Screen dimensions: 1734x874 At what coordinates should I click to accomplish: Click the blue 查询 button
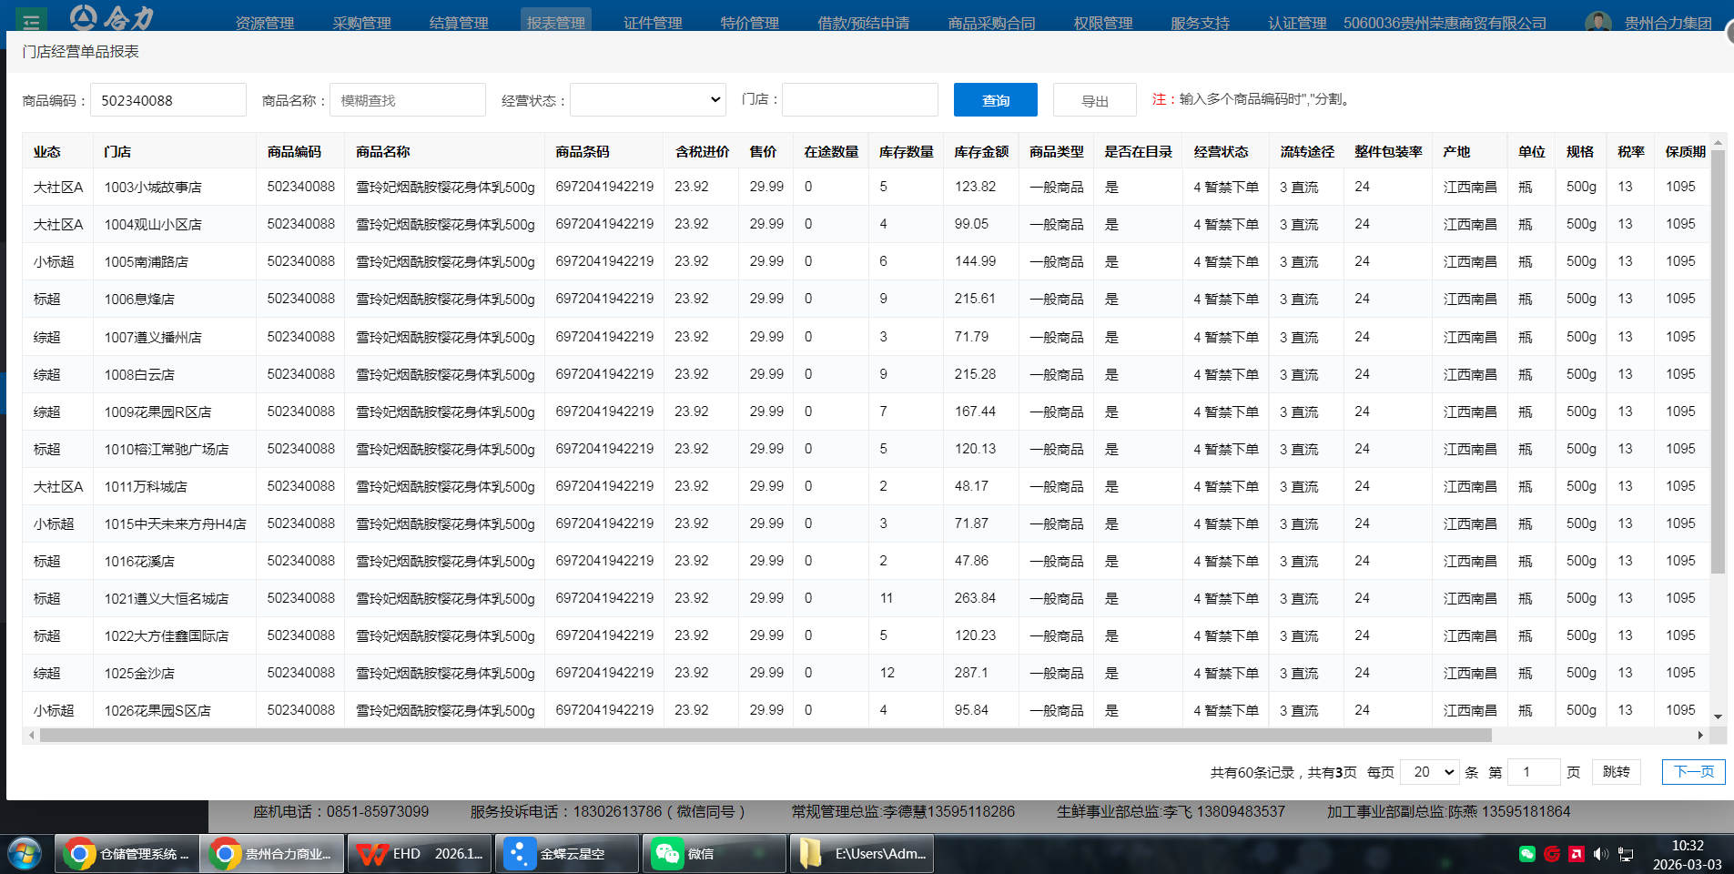[995, 100]
